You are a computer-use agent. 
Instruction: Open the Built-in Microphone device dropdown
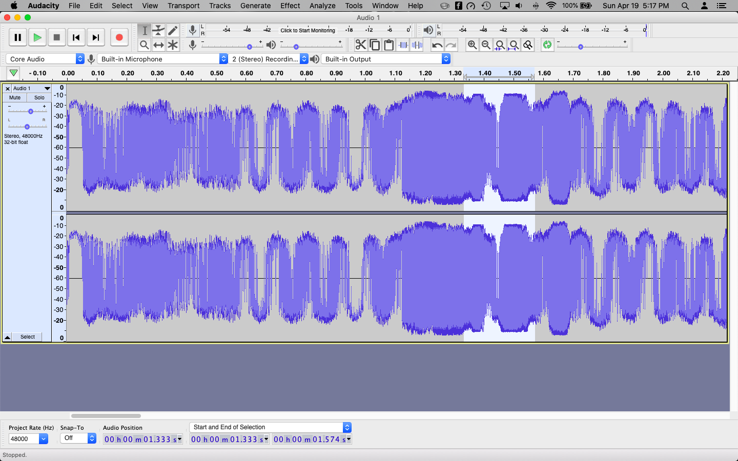(162, 59)
